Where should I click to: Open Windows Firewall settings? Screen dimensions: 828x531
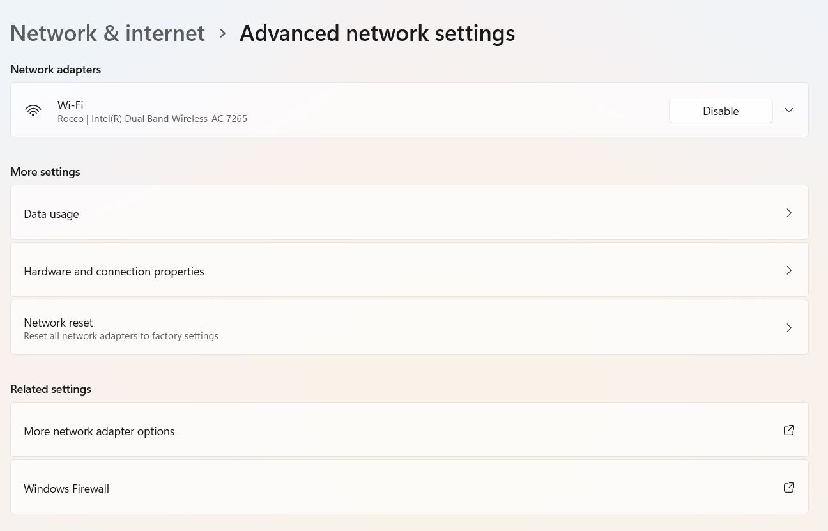(409, 488)
